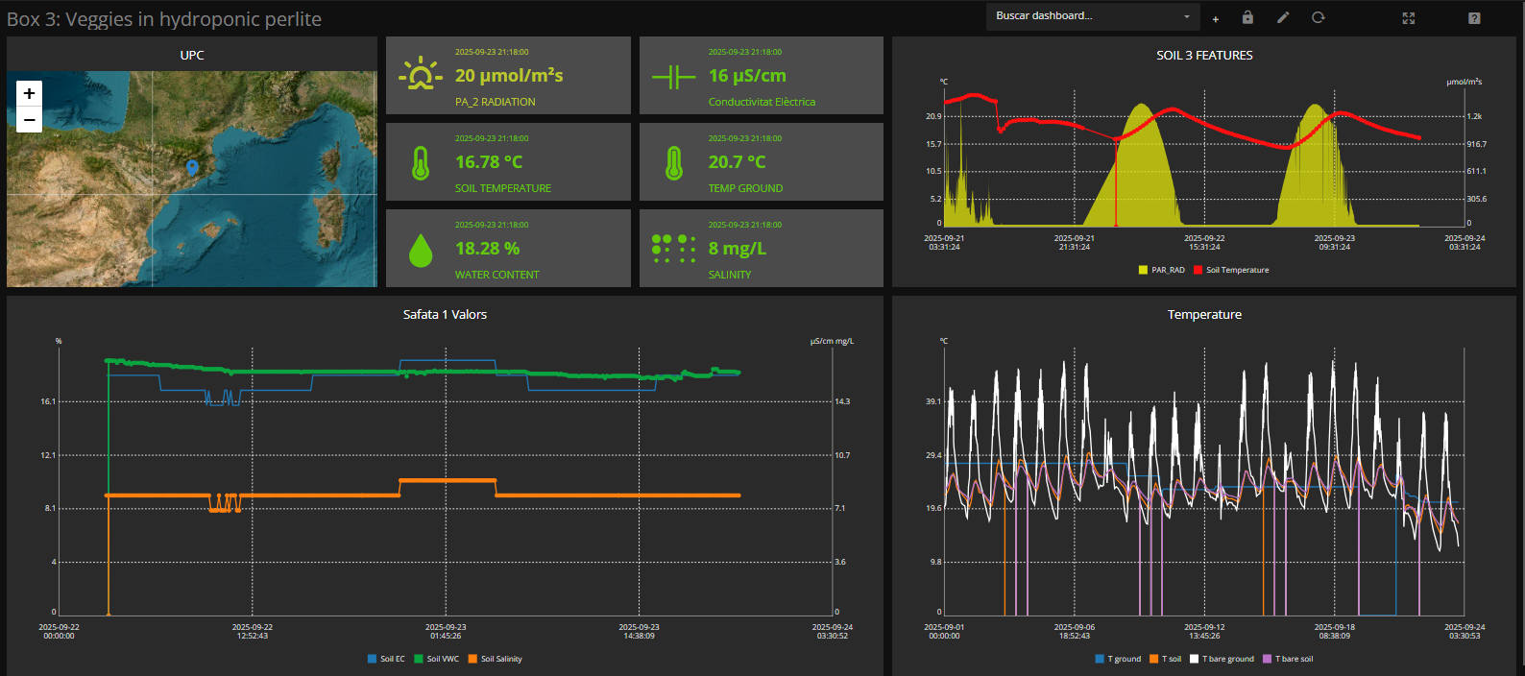Click the refresh dashboard icon
This screenshot has width=1525, height=676.
tap(1319, 17)
